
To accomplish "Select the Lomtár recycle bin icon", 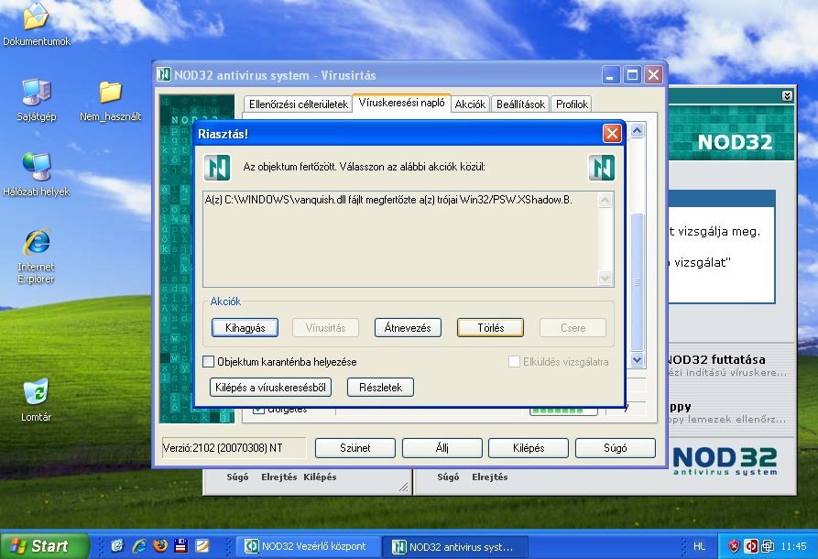I will point(36,400).
